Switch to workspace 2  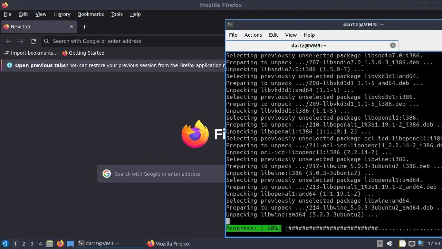coord(23,244)
